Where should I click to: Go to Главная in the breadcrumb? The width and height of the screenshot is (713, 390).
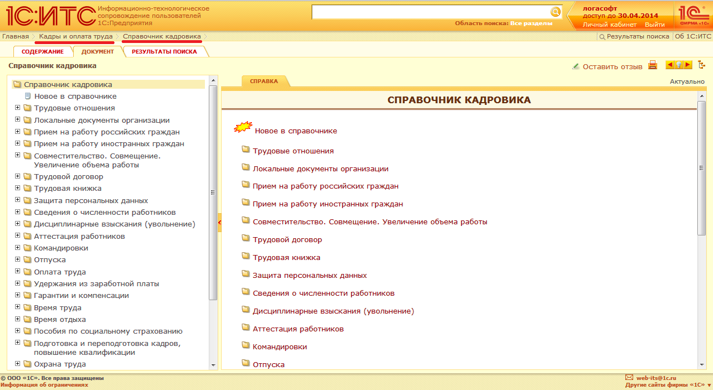pyautogui.click(x=15, y=36)
